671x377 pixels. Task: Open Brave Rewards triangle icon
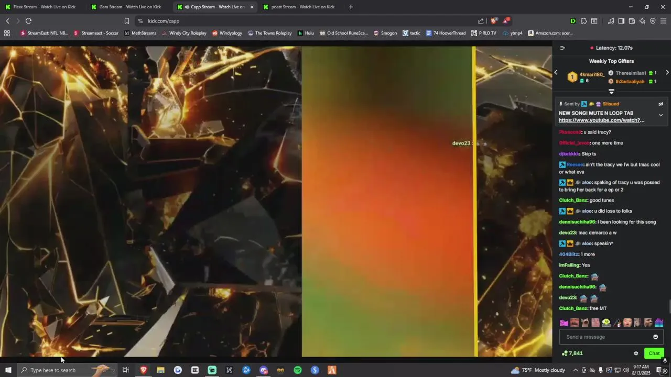[506, 21]
